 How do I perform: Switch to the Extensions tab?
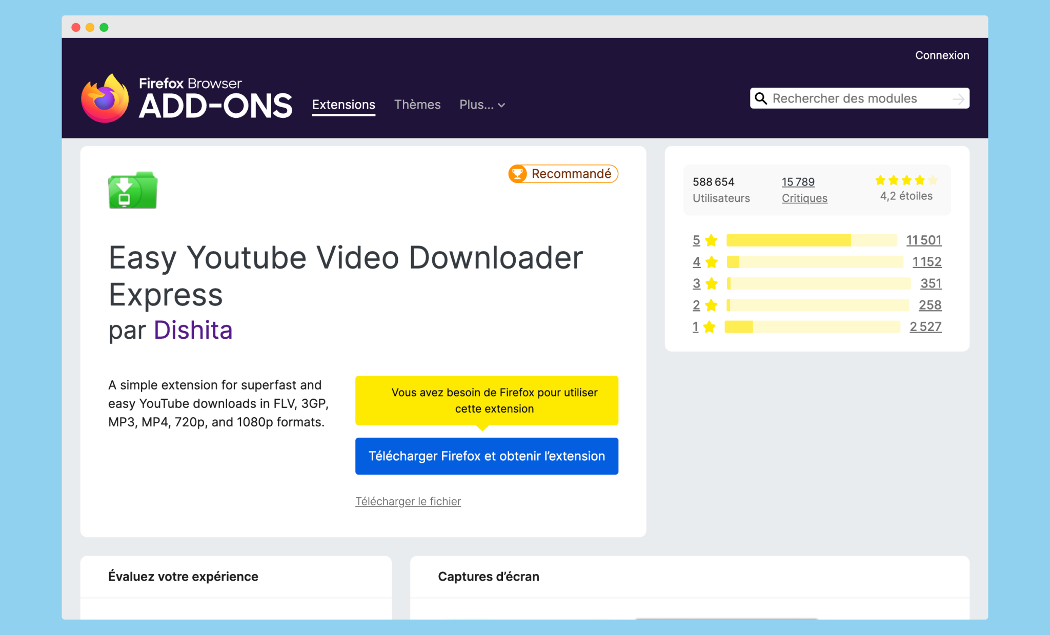344,105
